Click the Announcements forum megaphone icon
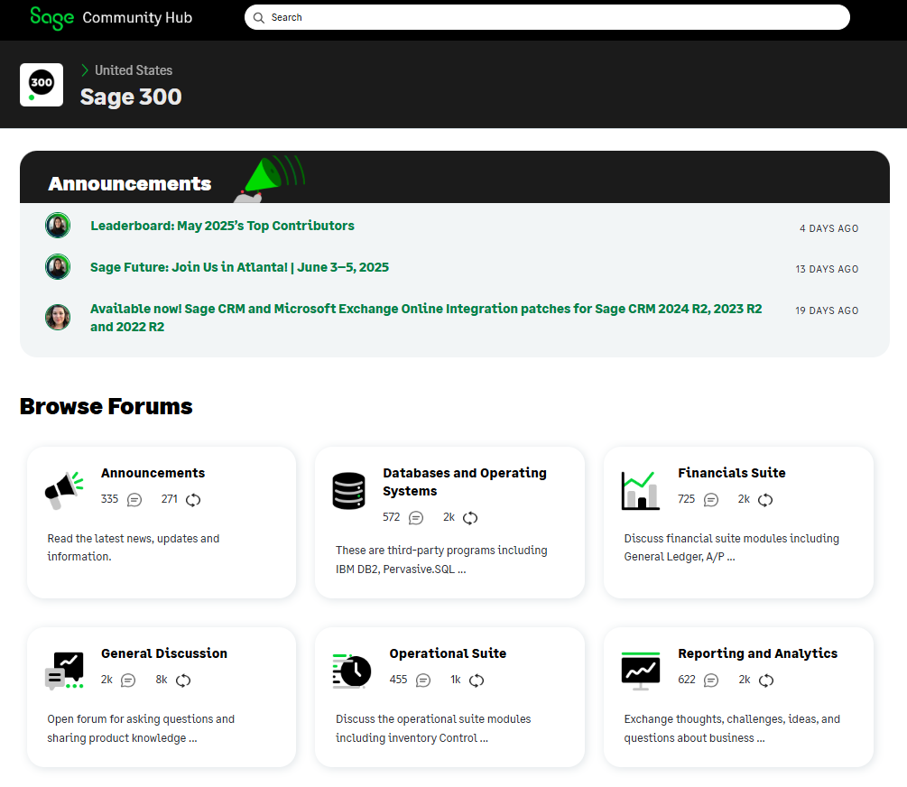Screen dimensions: 907x787 pos(64,491)
